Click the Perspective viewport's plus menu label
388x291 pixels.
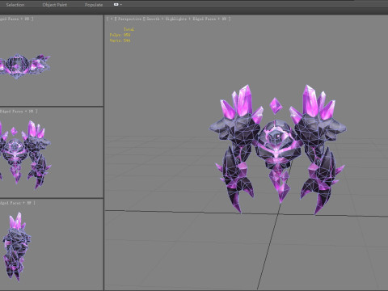112,19
